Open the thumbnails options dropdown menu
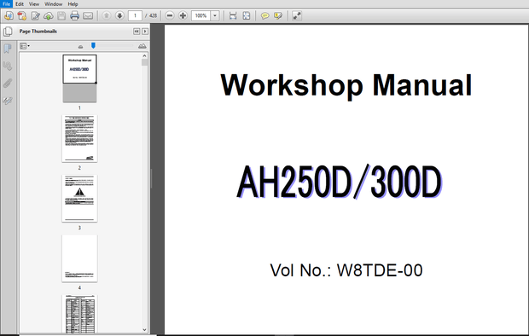Image resolution: width=529 pixels, height=336 pixels. [24, 46]
